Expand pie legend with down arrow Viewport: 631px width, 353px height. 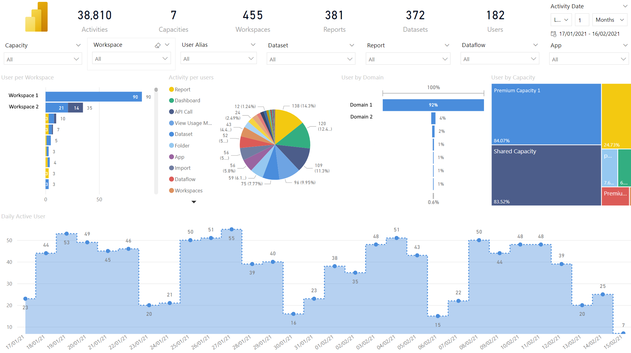tap(194, 202)
